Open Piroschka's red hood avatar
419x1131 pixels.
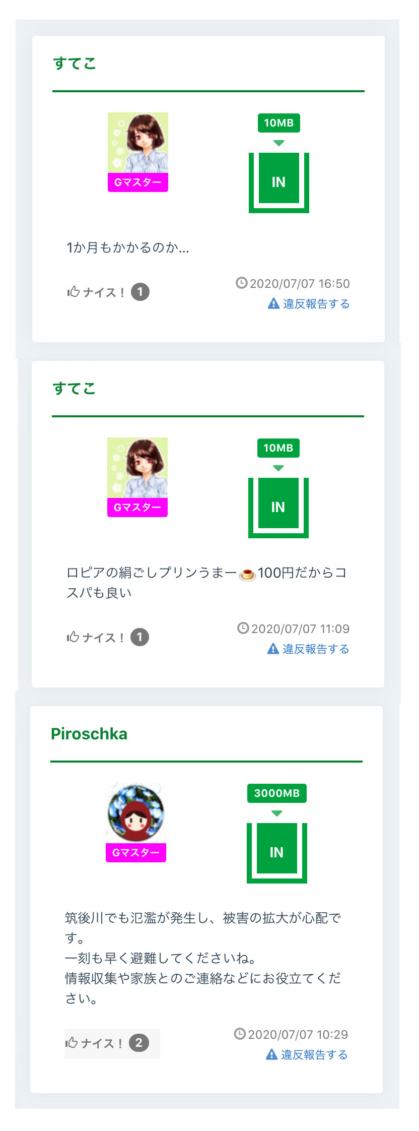[136, 813]
